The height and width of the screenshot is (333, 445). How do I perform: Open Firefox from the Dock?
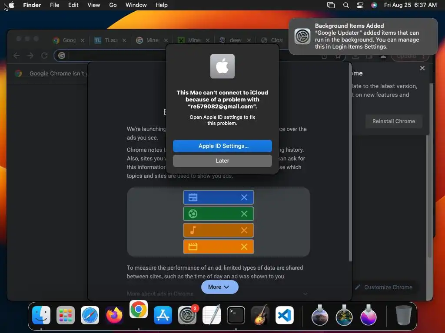click(114, 315)
